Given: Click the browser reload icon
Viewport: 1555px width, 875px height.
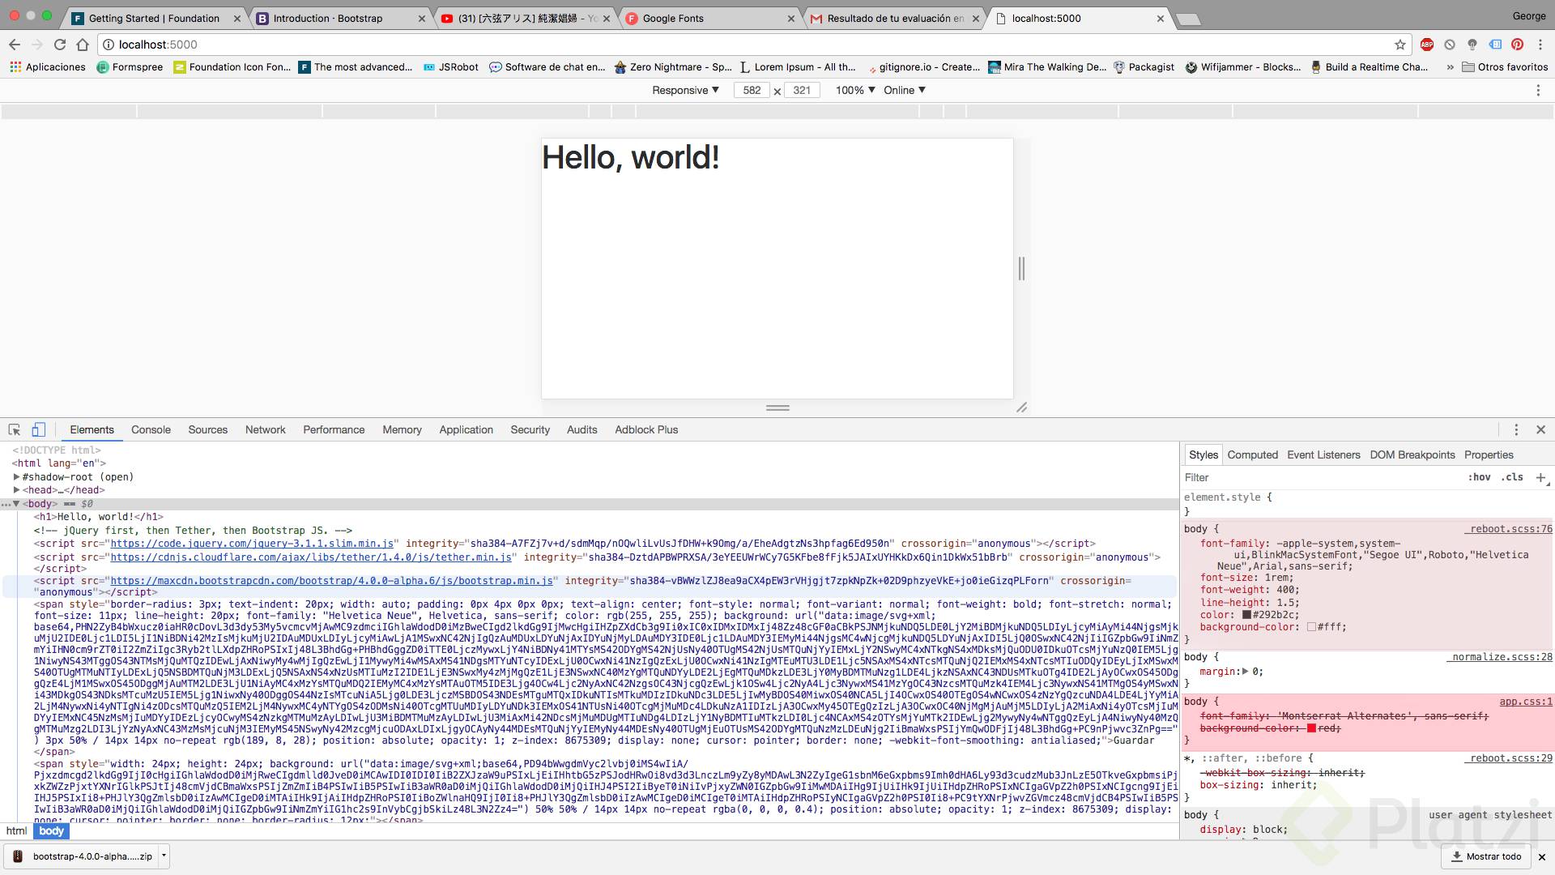Looking at the screenshot, I should pos(59,45).
